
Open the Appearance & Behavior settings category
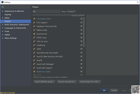pos(14,11)
